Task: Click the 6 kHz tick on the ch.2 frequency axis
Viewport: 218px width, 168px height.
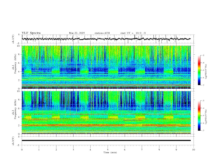Action: click(20, 108)
